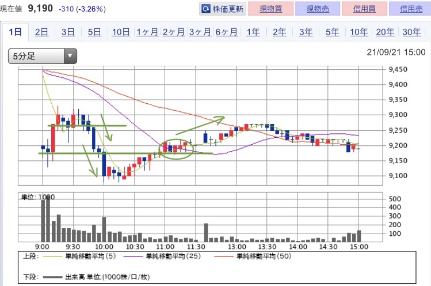Click the 13:00 time axis label
This screenshot has height=286, width=431.
[237, 247]
